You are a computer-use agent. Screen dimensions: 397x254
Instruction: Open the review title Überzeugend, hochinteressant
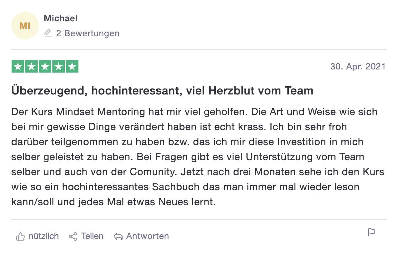pyautogui.click(x=162, y=91)
